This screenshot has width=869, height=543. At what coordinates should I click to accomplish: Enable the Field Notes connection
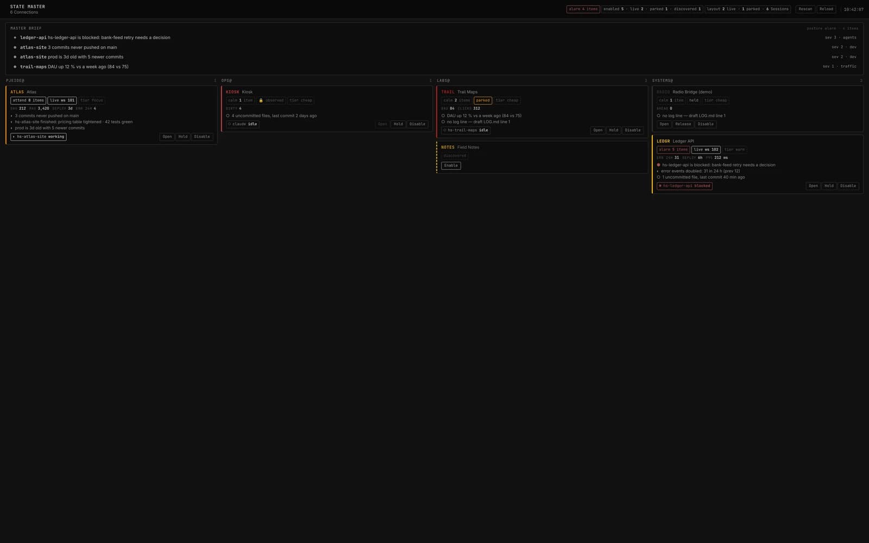click(451, 166)
